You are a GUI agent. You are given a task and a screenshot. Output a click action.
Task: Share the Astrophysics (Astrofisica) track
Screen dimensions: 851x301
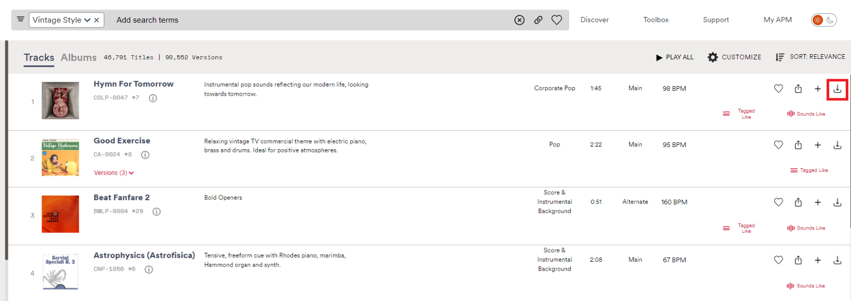click(x=798, y=260)
